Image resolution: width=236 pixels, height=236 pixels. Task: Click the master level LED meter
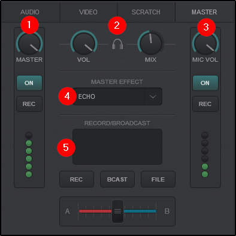29,155
